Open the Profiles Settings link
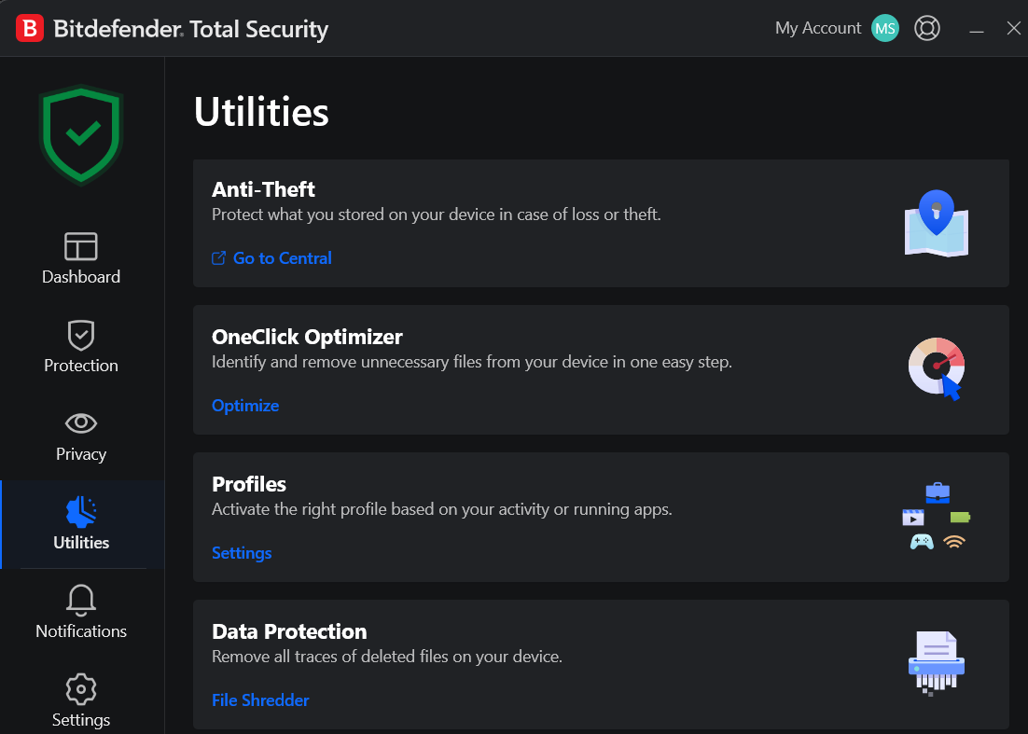This screenshot has width=1028, height=734. (242, 553)
